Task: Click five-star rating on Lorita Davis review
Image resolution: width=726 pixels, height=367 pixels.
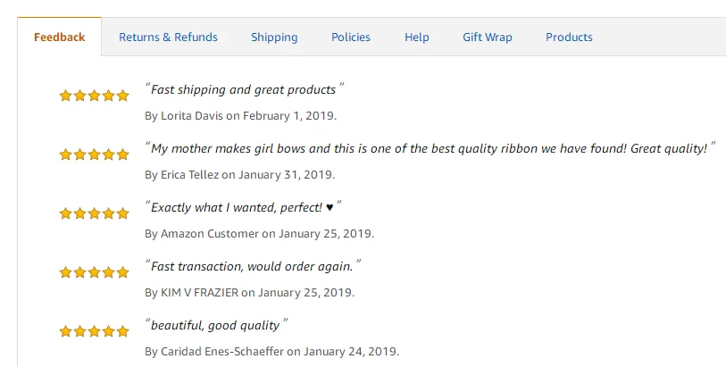Action: (94, 96)
